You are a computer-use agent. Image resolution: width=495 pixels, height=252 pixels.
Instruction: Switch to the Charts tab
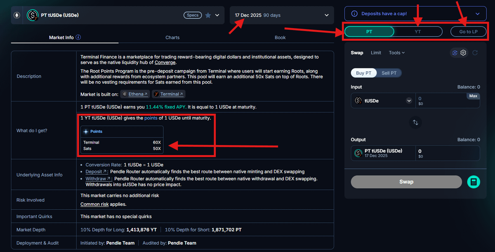pyautogui.click(x=172, y=38)
